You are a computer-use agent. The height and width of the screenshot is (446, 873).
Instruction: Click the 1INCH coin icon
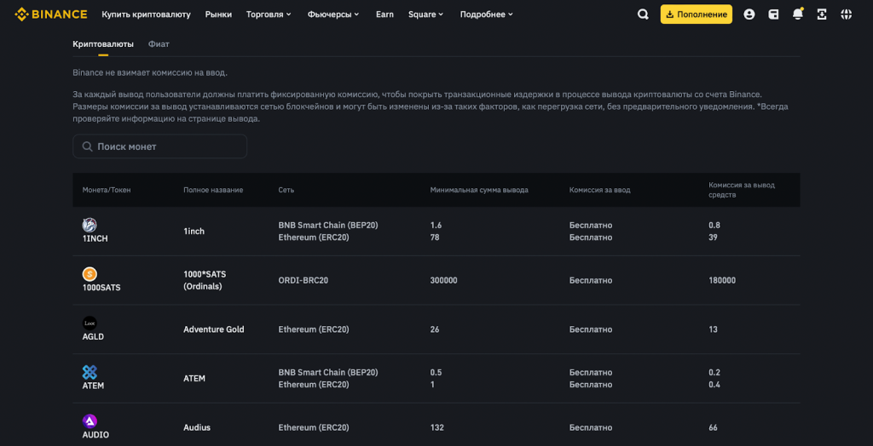pyautogui.click(x=90, y=225)
